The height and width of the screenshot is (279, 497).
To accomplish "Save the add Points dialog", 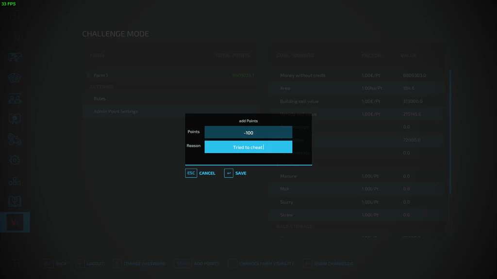I will pyautogui.click(x=240, y=173).
